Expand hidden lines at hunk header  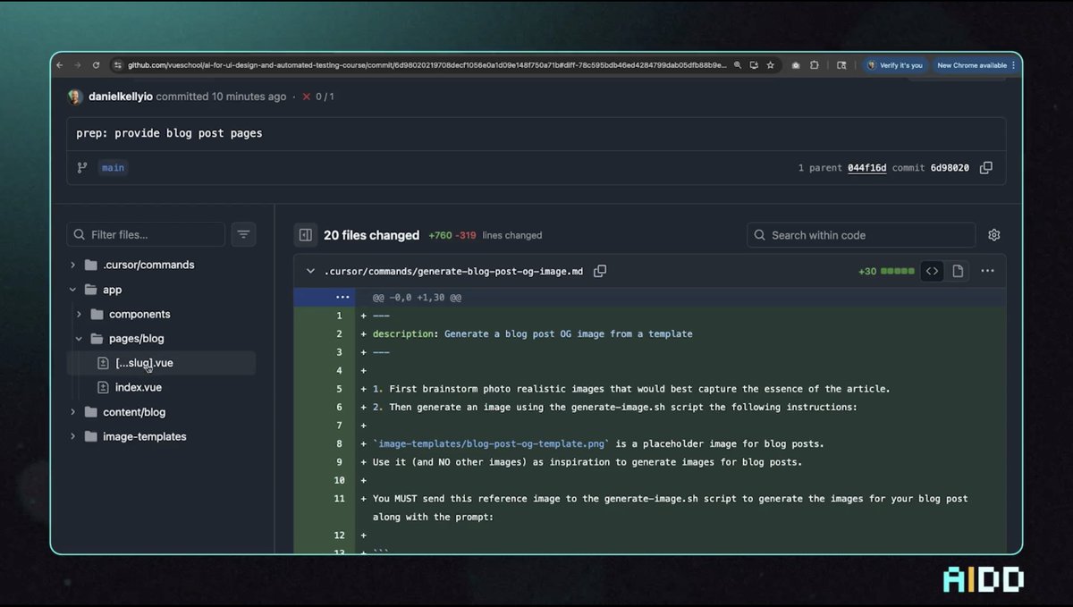[343, 297]
